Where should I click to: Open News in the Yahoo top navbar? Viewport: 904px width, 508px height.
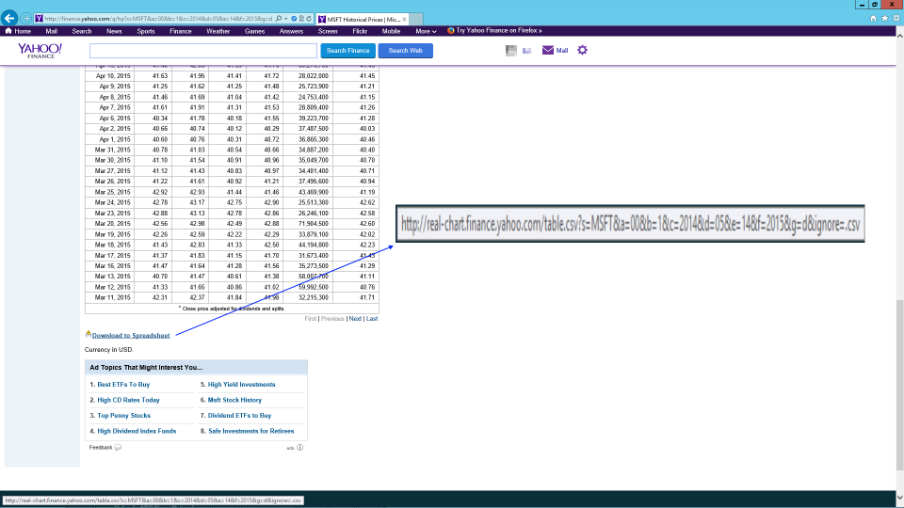coord(114,31)
